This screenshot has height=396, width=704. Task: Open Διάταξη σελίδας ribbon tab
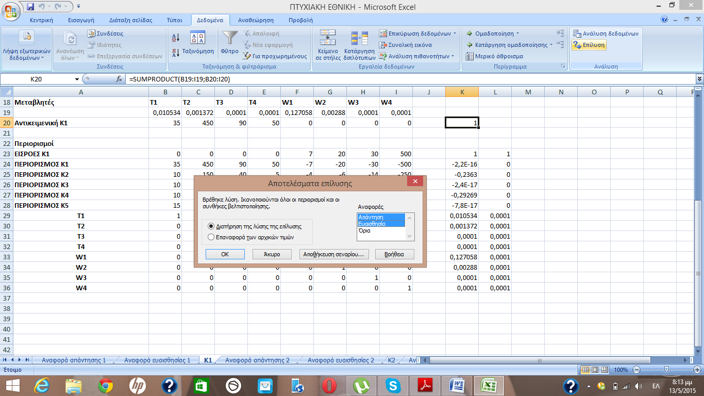pyautogui.click(x=131, y=20)
